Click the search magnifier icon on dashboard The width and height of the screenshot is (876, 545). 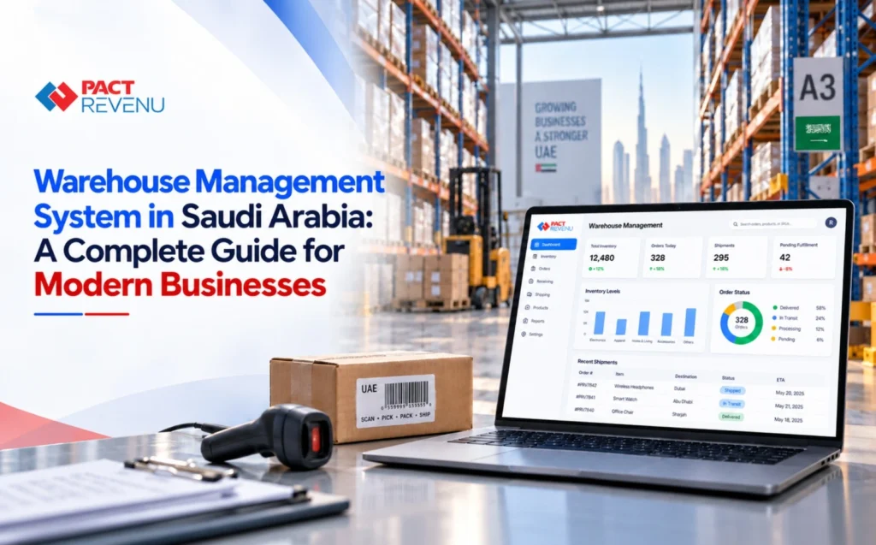click(736, 223)
